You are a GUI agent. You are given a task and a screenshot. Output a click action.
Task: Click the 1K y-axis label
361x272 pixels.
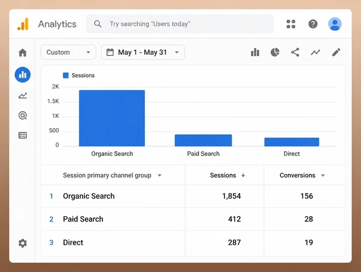[x=55, y=116]
